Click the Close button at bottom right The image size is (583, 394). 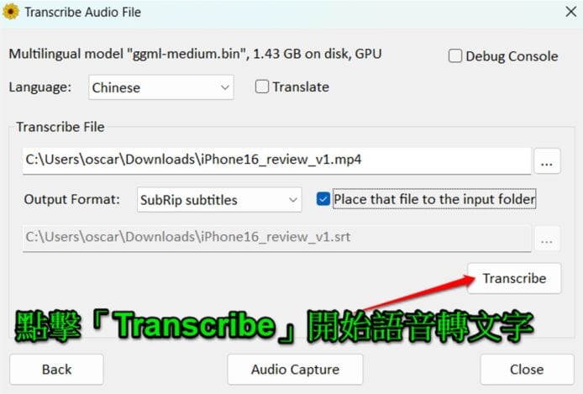(x=527, y=370)
